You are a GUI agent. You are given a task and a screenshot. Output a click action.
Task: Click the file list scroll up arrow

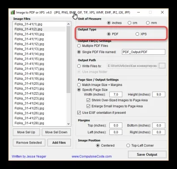tap(68, 24)
